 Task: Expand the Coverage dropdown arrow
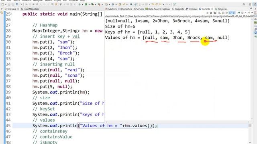coord(96,4)
